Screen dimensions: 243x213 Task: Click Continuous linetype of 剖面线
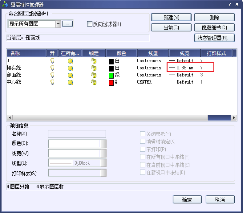[149, 75]
